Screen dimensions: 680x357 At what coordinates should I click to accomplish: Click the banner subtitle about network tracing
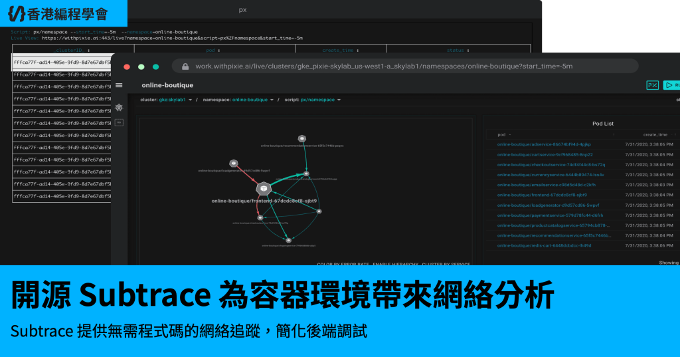tap(189, 331)
